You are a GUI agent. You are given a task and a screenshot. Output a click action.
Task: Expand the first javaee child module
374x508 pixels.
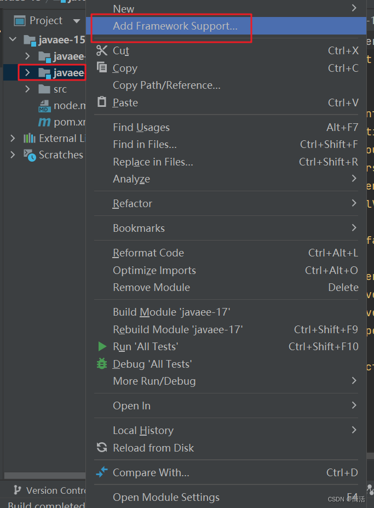27,56
